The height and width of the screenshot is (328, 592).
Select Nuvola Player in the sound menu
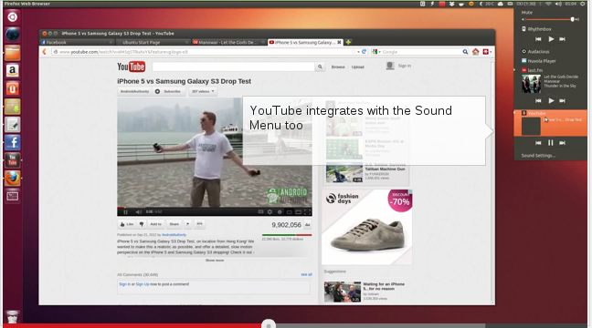[542, 61]
